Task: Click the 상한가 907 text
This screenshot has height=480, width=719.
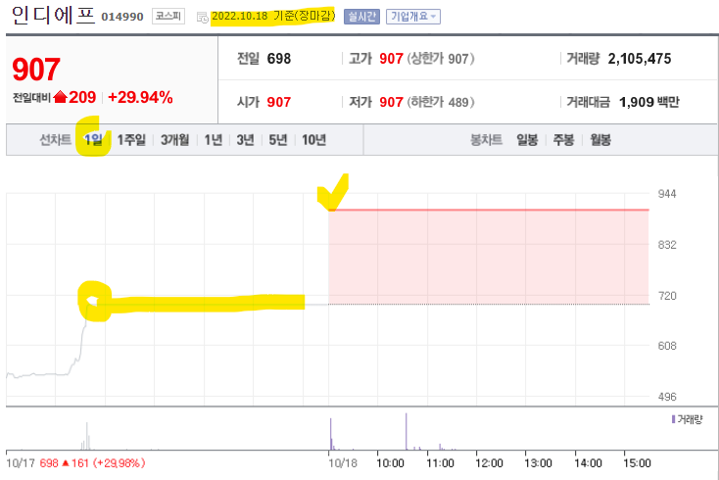Action: pyautogui.click(x=441, y=59)
